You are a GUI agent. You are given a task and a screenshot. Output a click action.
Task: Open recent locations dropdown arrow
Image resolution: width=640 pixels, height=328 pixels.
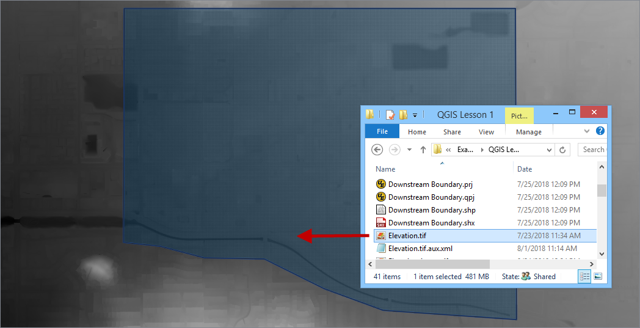pos(409,150)
